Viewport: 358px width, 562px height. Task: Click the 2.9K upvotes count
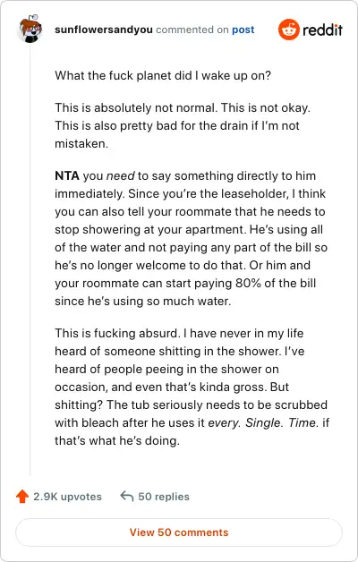(67, 497)
